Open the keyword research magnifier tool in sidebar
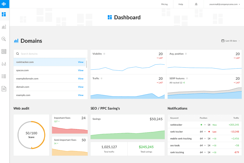 [x=4, y=39]
